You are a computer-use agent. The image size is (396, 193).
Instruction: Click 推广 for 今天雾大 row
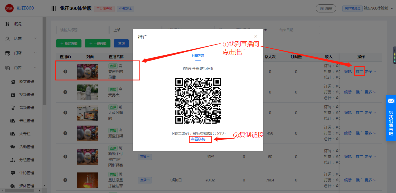point(359,92)
